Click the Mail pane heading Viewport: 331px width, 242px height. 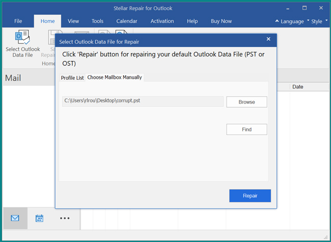pyautogui.click(x=13, y=78)
